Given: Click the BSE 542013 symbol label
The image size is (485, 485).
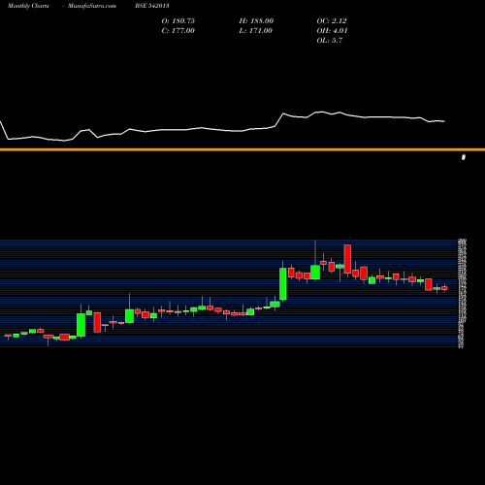Looking at the screenshot, I should 152,6.
